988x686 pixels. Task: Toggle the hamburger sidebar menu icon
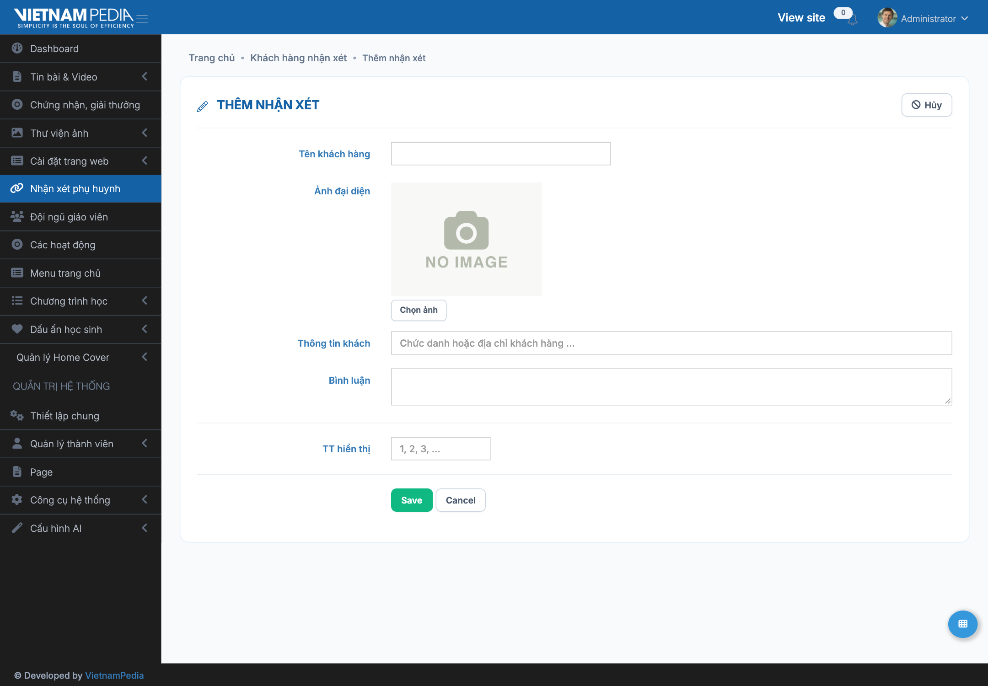click(142, 19)
